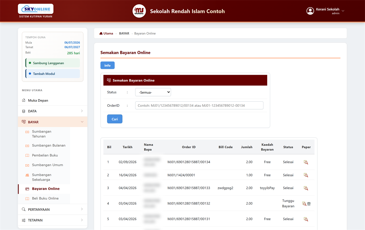This screenshot has width=365, height=230.
Task: Delete the Tunggu Bayaran order row
Action: click(309, 204)
